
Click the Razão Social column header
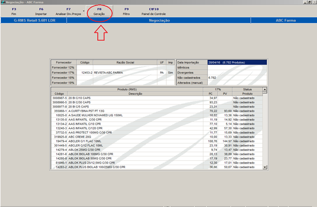click(125, 63)
